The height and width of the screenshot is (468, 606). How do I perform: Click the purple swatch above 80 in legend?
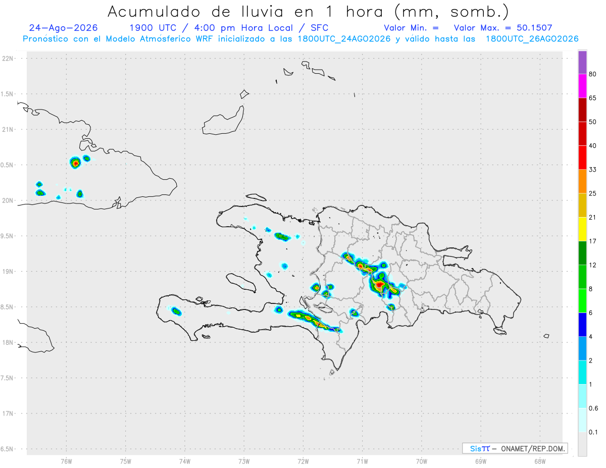582,62
